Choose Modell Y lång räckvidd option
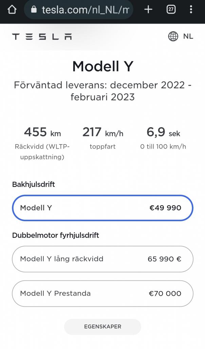205x349 pixels. click(x=102, y=259)
